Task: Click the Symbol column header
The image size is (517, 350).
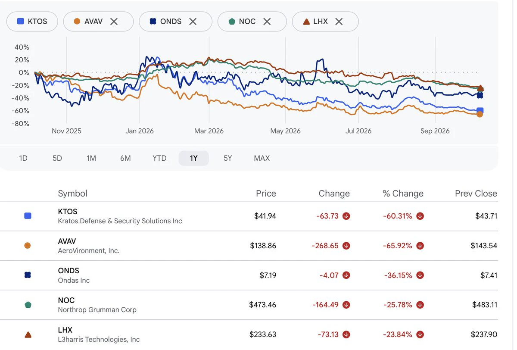Action: coord(72,194)
